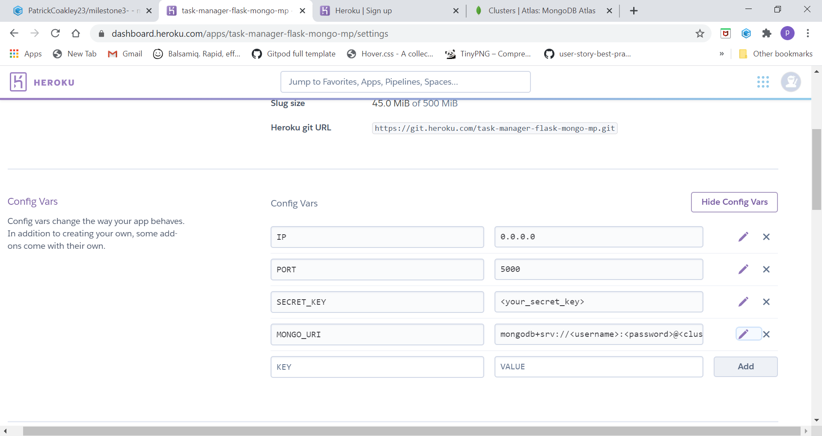
Task: Click the new KEY input field
Action: tap(377, 367)
